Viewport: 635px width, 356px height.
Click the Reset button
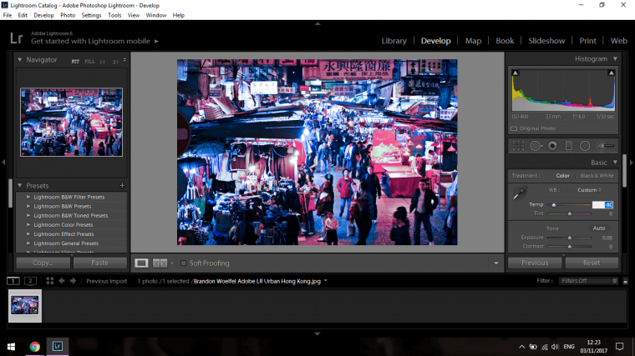tap(592, 263)
